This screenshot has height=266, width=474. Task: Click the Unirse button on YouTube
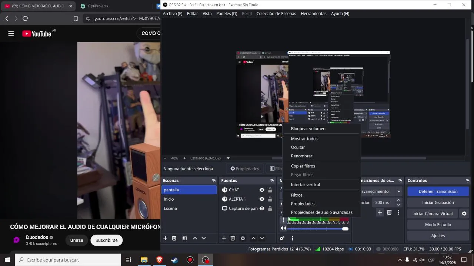click(x=77, y=240)
